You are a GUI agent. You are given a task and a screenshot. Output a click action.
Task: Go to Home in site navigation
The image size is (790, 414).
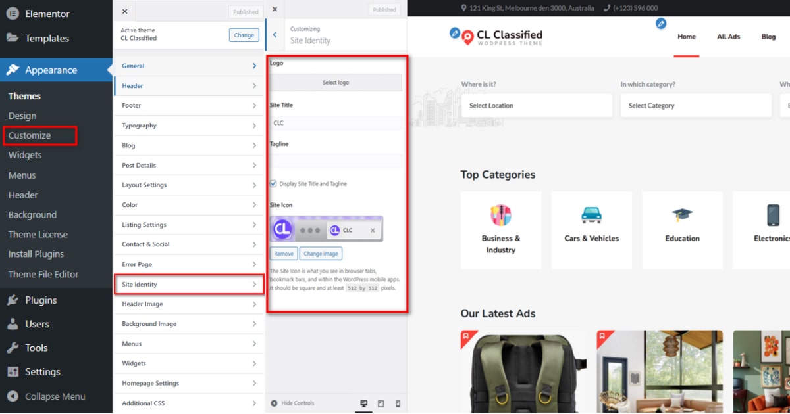(x=687, y=37)
